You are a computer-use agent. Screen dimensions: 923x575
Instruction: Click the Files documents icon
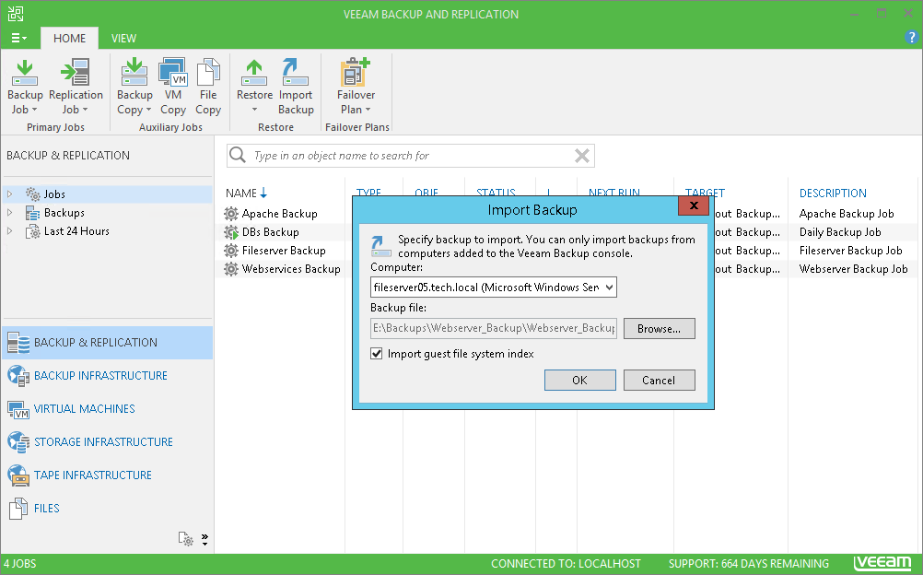(x=18, y=509)
